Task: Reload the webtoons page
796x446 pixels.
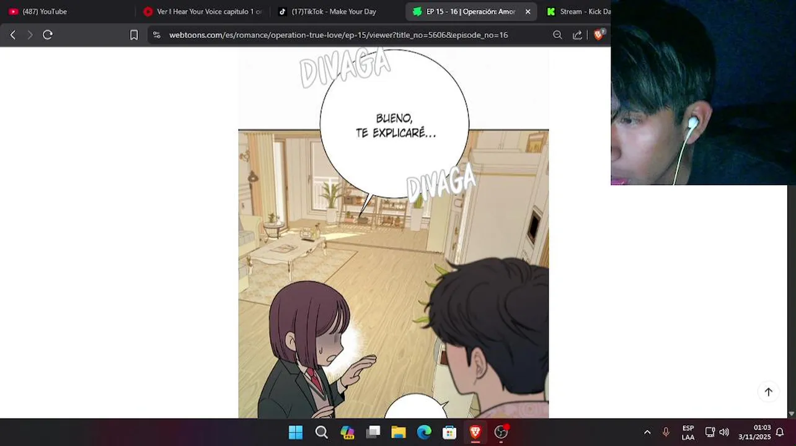Action: (x=48, y=35)
